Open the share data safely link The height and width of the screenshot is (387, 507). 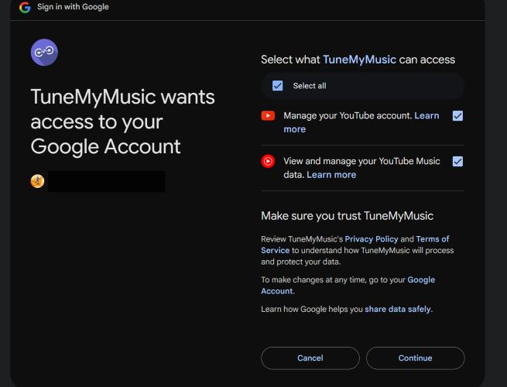(x=398, y=310)
